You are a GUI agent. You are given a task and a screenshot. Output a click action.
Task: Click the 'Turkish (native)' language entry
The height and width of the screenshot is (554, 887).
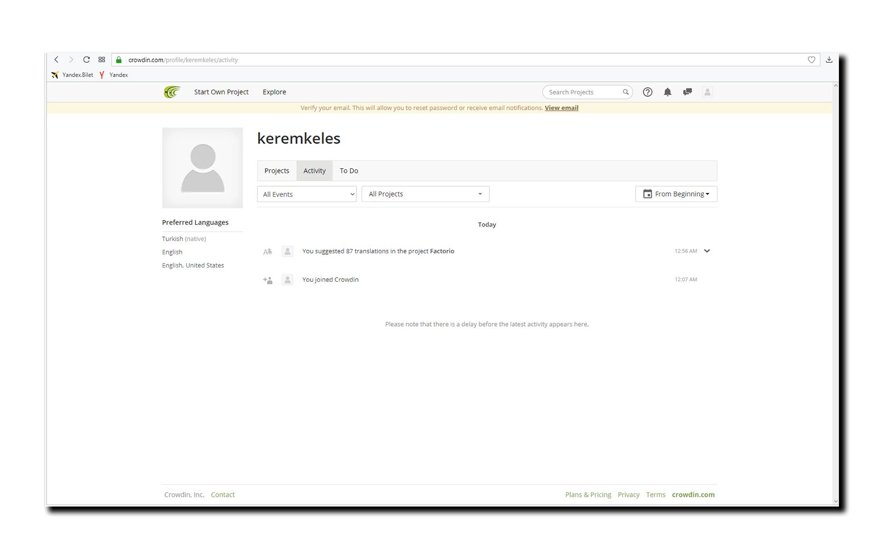coord(184,239)
